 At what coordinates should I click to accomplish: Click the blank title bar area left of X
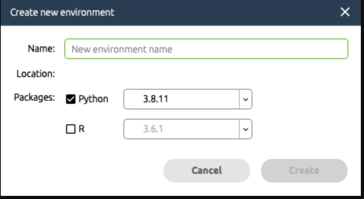228,12
